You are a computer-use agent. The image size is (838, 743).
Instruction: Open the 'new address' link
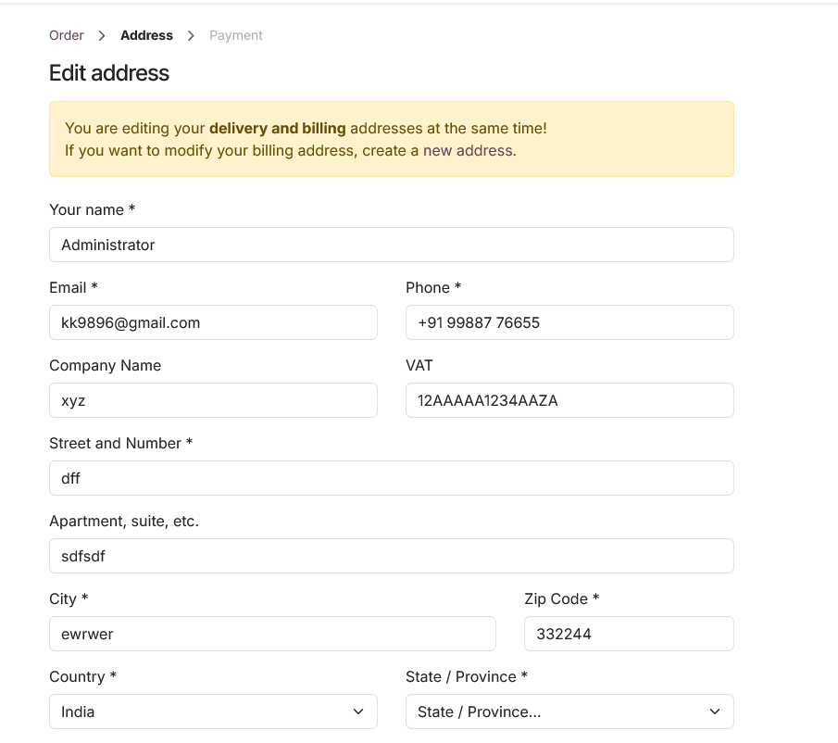(468, 150)
